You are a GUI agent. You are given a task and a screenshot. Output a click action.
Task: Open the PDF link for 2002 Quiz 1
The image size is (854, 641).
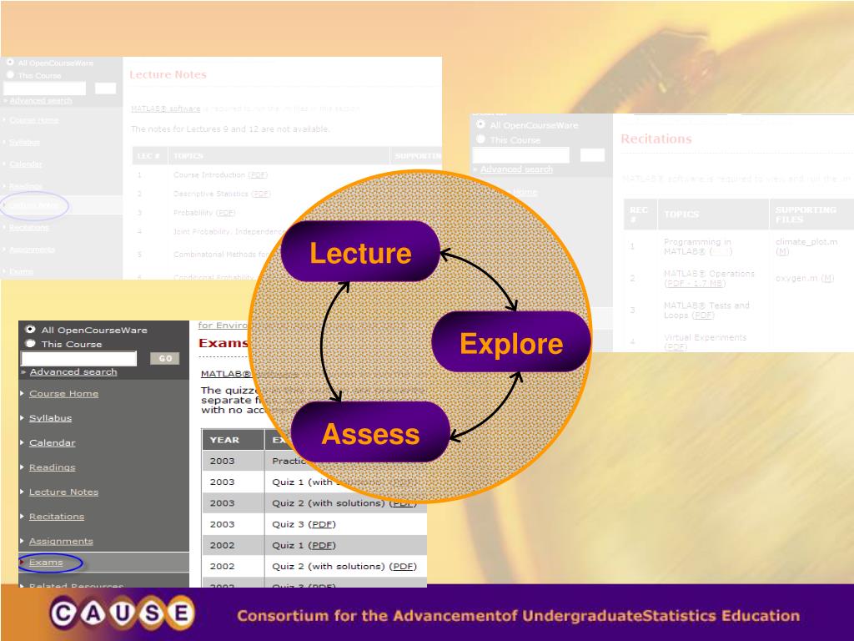coord(322,545)
